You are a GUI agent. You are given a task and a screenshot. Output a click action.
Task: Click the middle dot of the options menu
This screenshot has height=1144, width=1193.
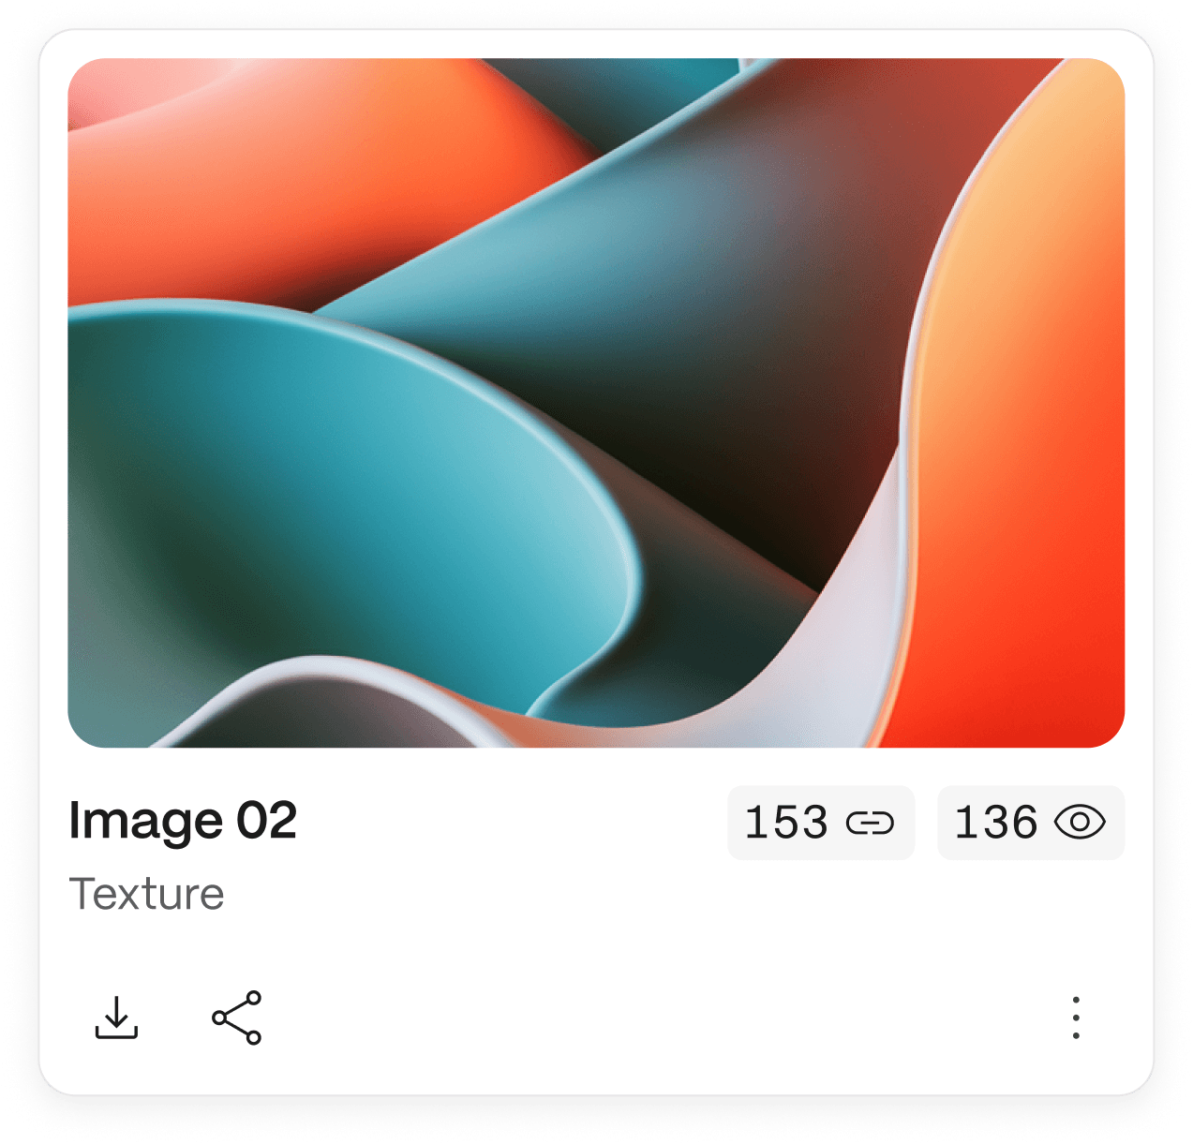(1076, 1018)
